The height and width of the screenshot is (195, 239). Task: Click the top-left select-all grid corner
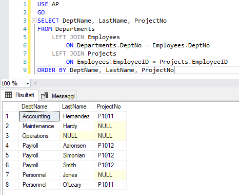click(11, 107)
